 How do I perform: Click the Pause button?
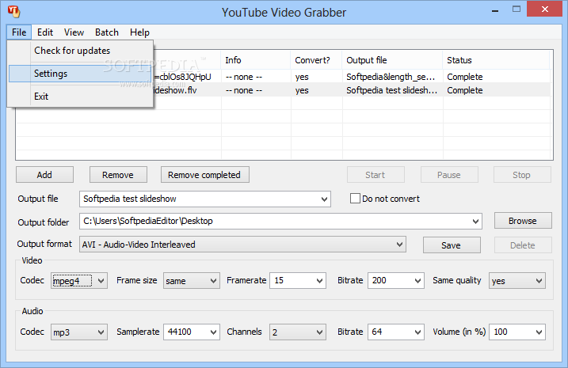449,175
